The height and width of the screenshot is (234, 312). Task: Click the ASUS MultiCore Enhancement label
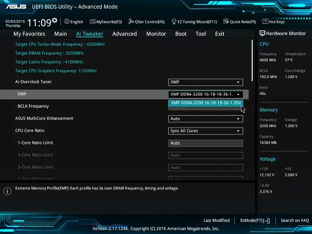click(44, 119)
